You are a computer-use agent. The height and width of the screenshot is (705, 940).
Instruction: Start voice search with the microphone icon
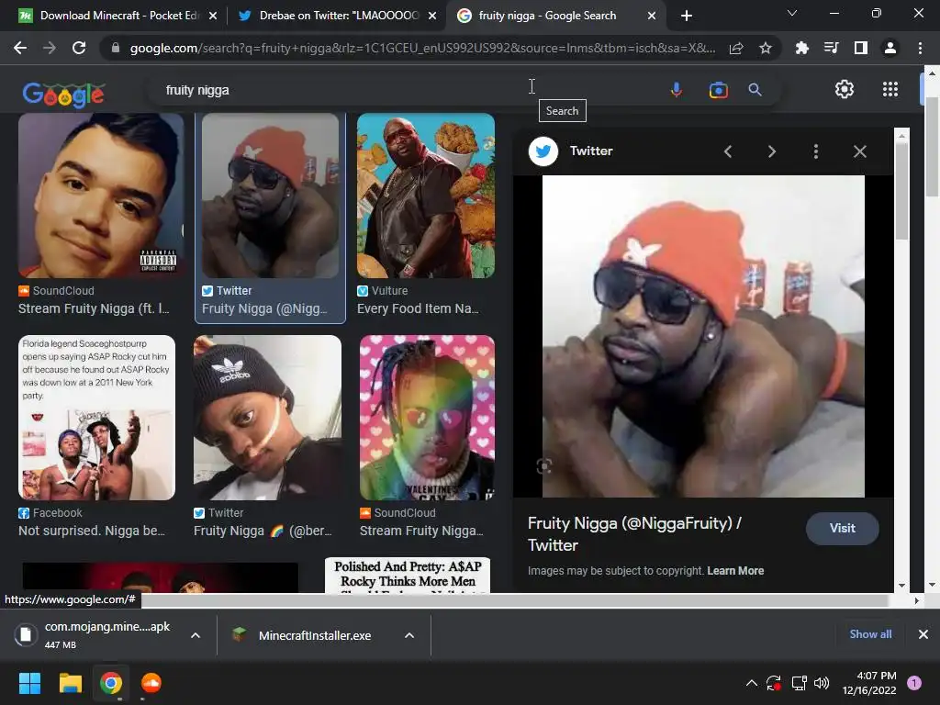[677, 90]
